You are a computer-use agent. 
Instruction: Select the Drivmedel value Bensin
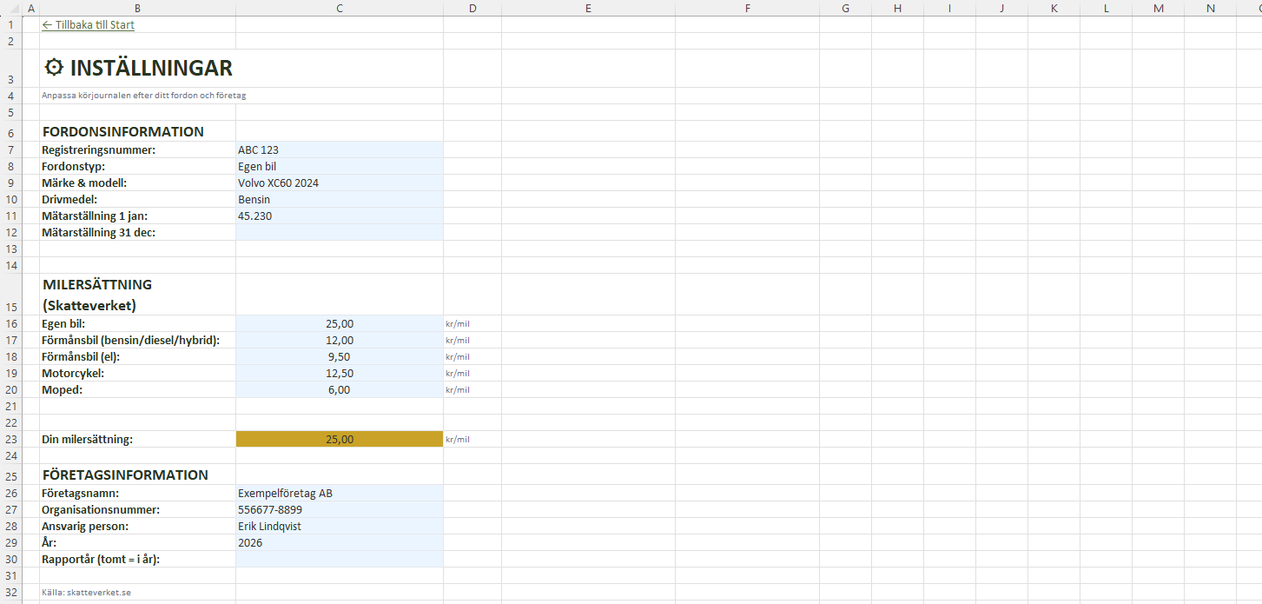tap(340, 200)
